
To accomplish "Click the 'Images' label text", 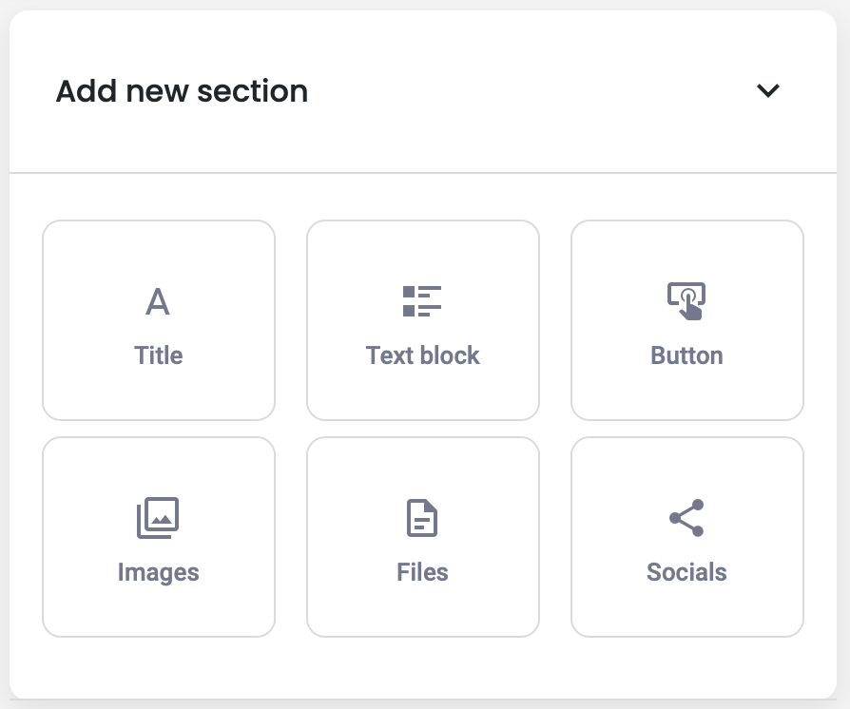I will pyautogui.click(x=158, y=572).
